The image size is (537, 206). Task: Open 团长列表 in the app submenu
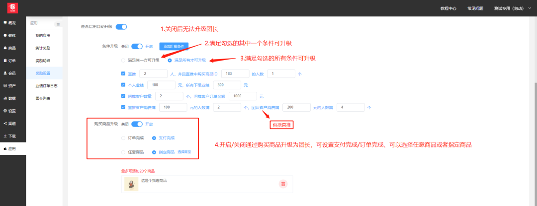(43, 98)
